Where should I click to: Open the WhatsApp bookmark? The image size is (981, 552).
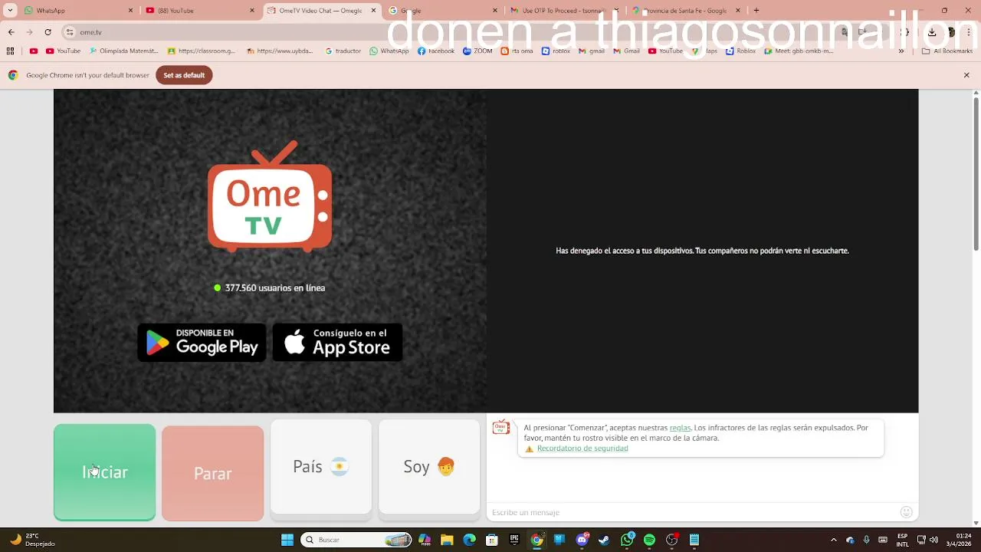(x=389, y=51)
